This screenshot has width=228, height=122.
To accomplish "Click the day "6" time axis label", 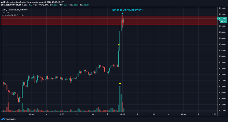I will tap(107, 114).
